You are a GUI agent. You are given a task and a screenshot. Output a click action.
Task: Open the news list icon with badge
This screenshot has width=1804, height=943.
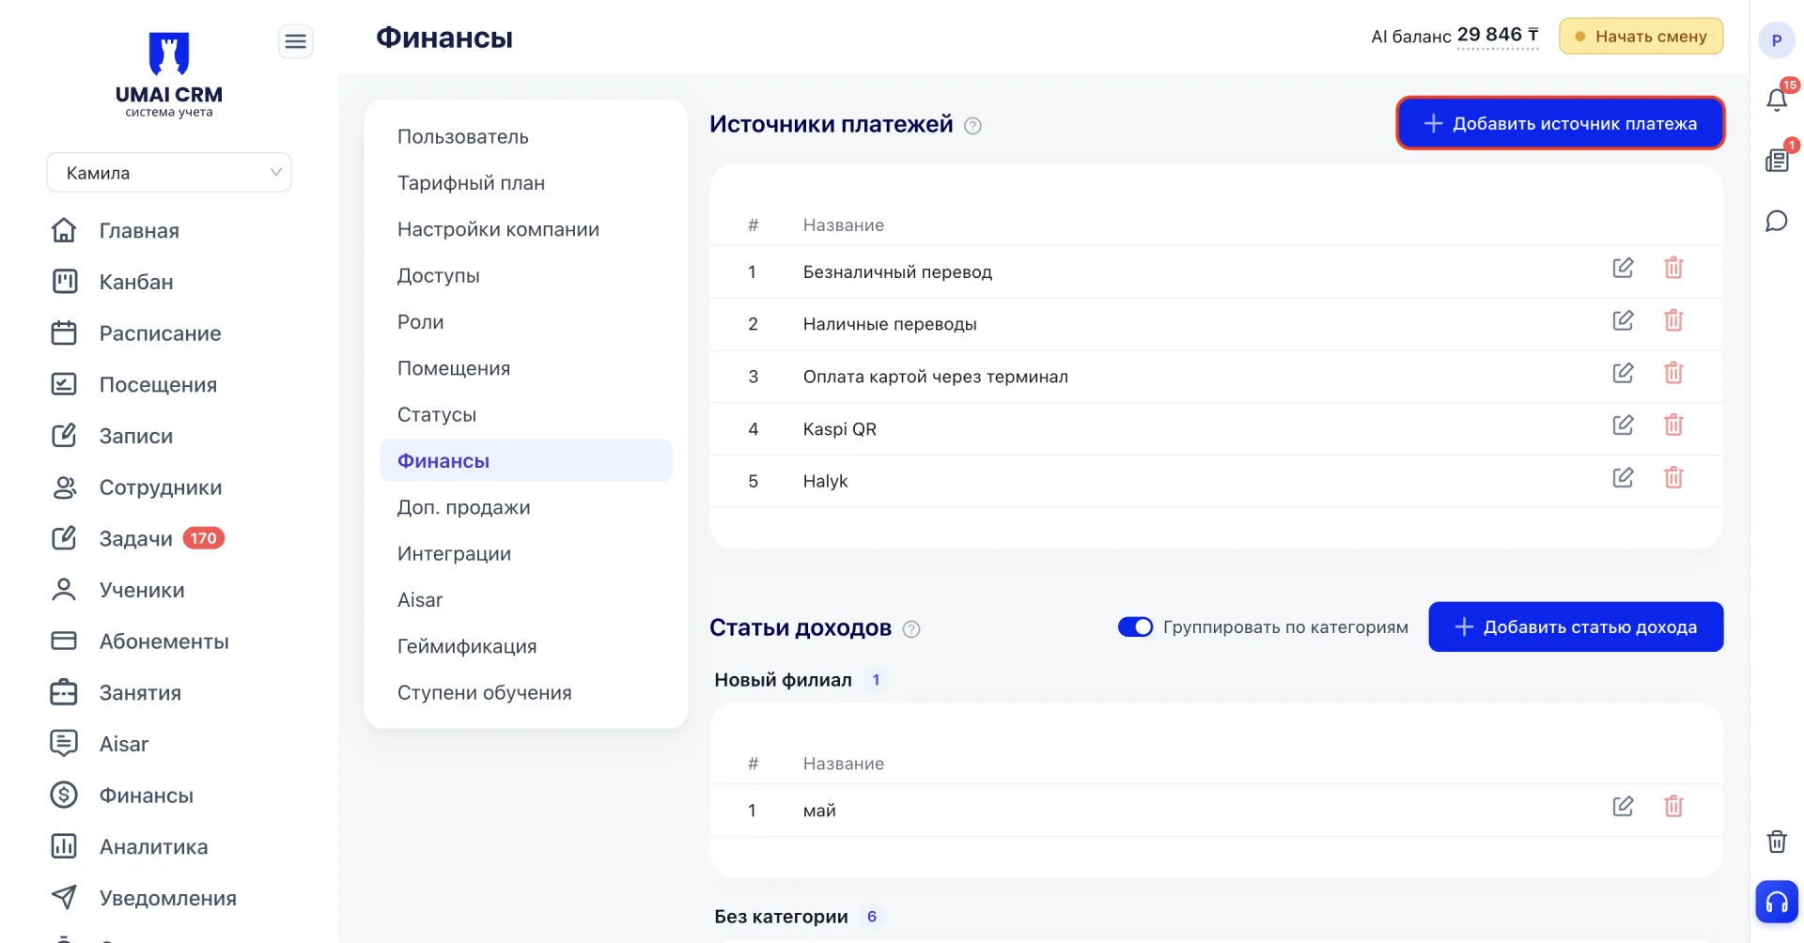[x=1777, y=160]
